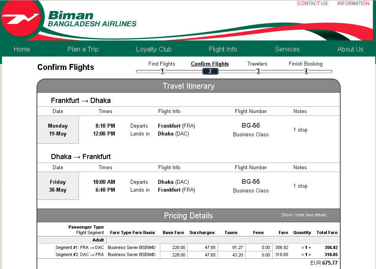
Task: Open the Services menu
Action: (287, 49)
